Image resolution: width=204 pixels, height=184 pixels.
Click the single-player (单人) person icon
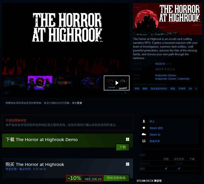(144, 121)
